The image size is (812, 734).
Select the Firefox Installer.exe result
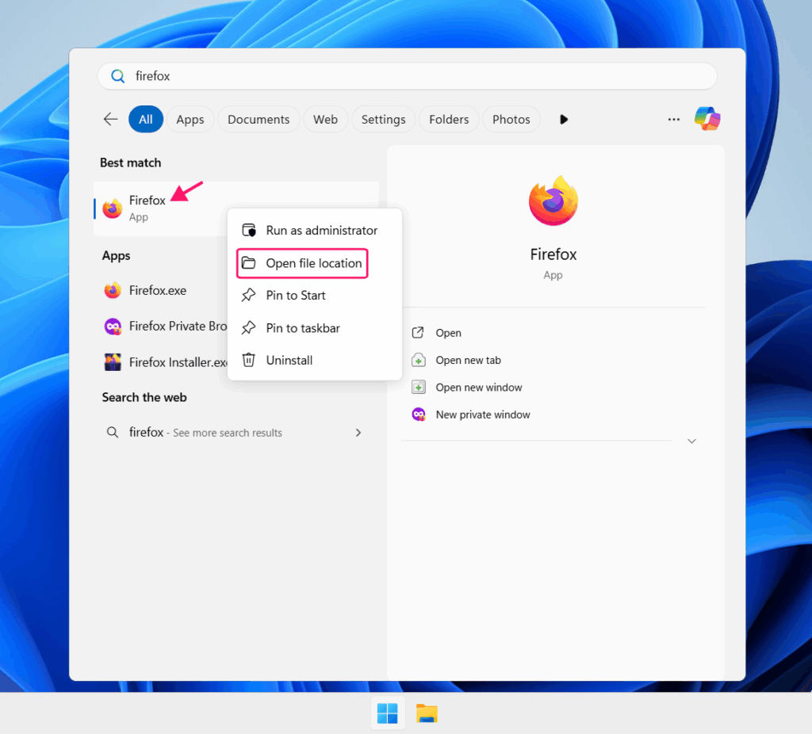(162, 362)
